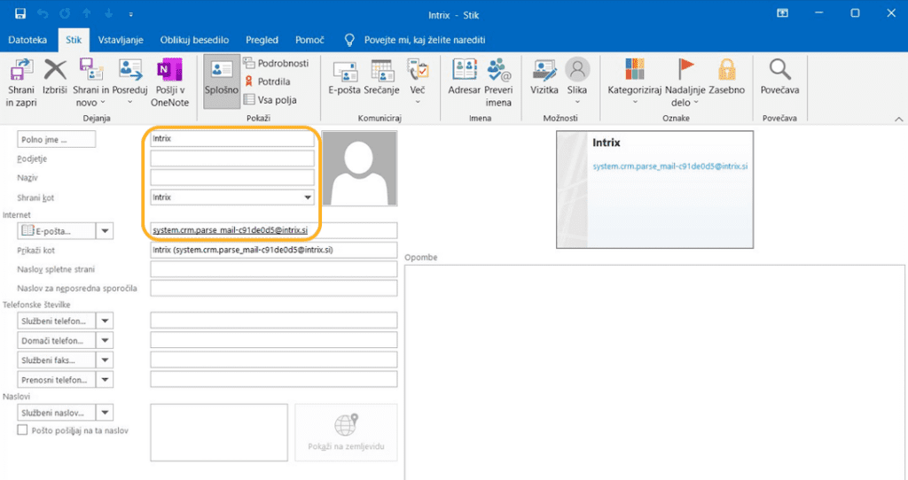Click the Domači telefon button
The image size is (908, 480).
tap(56, 341)
